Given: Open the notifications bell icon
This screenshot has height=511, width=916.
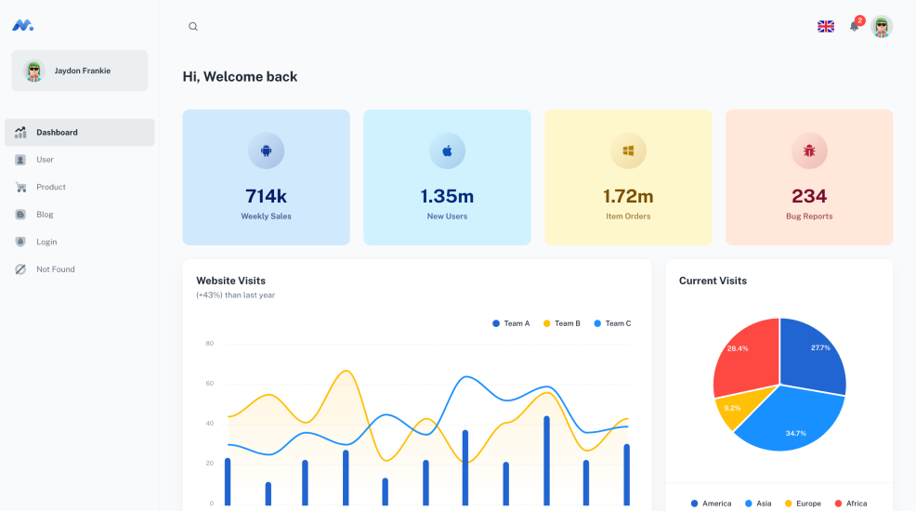Looking at the screenshot, I should 854,26.
